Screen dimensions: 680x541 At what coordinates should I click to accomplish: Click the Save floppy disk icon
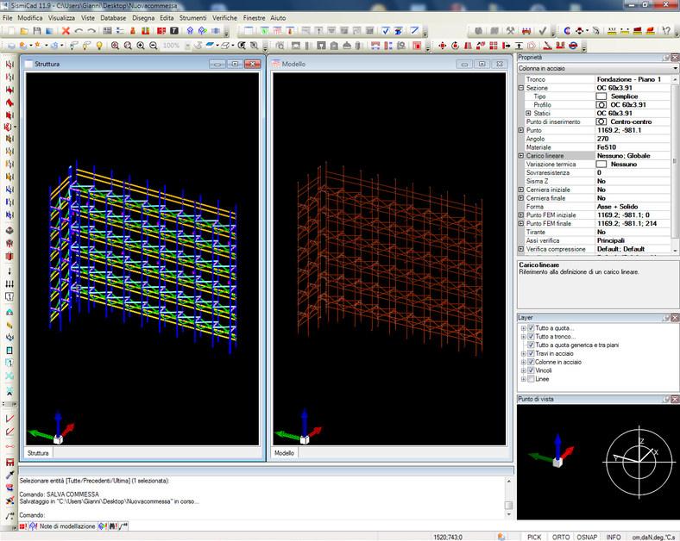37,31
